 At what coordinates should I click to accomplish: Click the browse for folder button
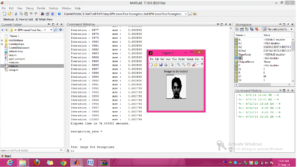tap(194, 14)
